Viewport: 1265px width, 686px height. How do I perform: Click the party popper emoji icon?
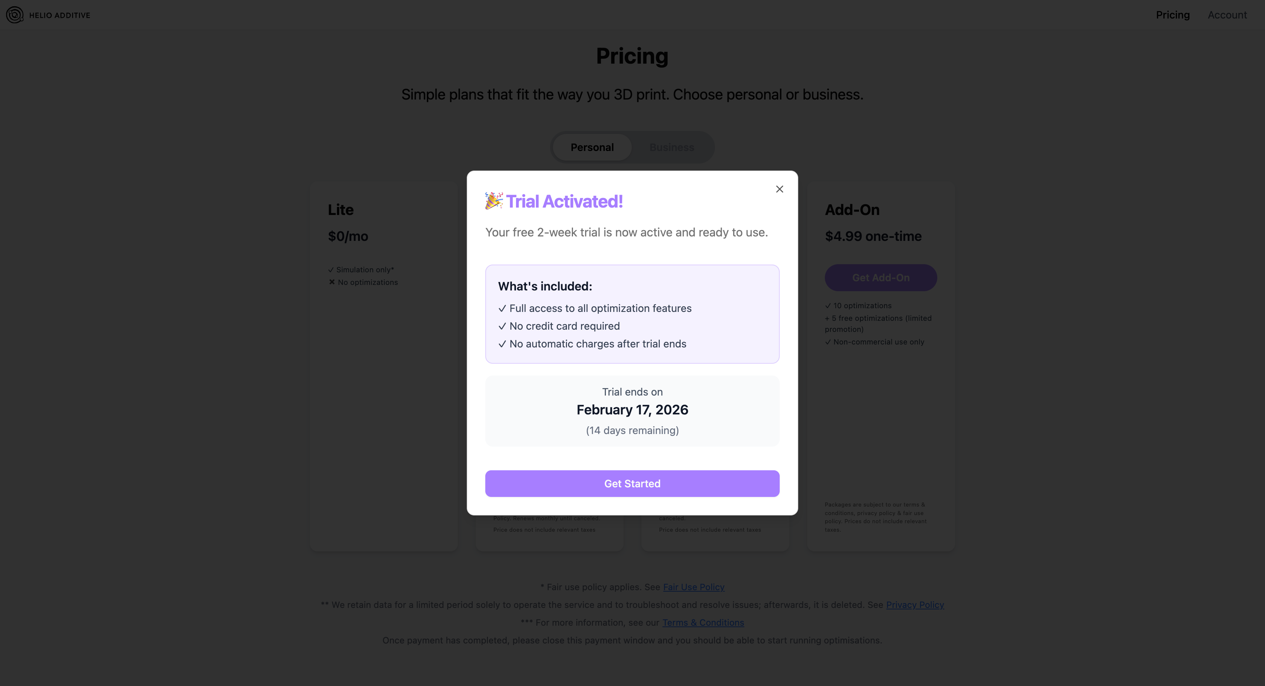coord(494,201)
